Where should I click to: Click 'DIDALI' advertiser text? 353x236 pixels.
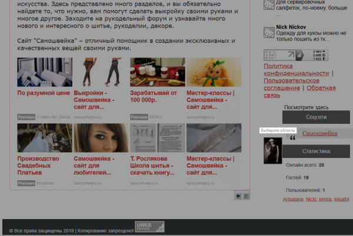pos(156,117)
